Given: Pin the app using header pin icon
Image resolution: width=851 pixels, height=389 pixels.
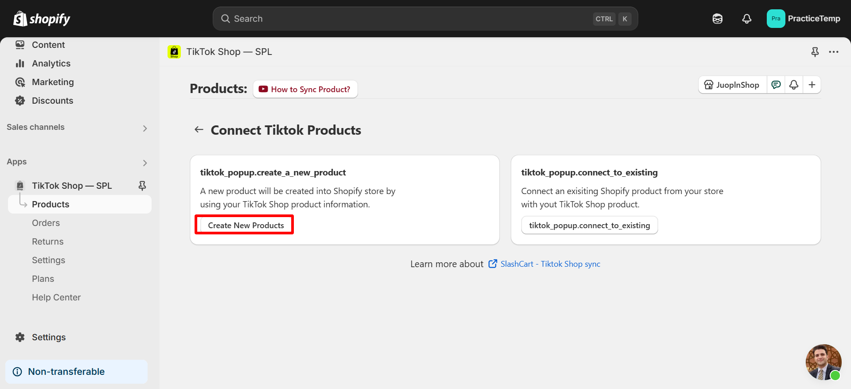Looking at the screenshot, I should coord(815,52).
